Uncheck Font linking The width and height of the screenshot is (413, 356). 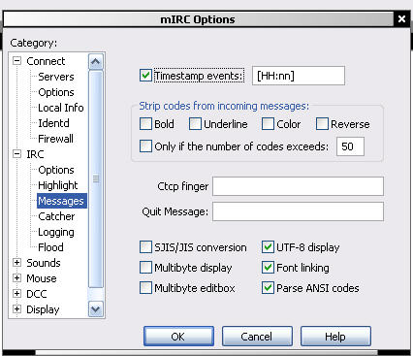click(x=268, y=268)
